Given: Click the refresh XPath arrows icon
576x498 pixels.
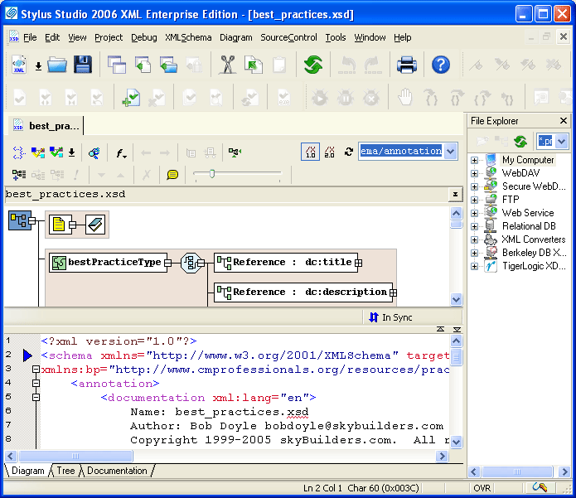Looking at the screenshot, I should coord(349,152).
